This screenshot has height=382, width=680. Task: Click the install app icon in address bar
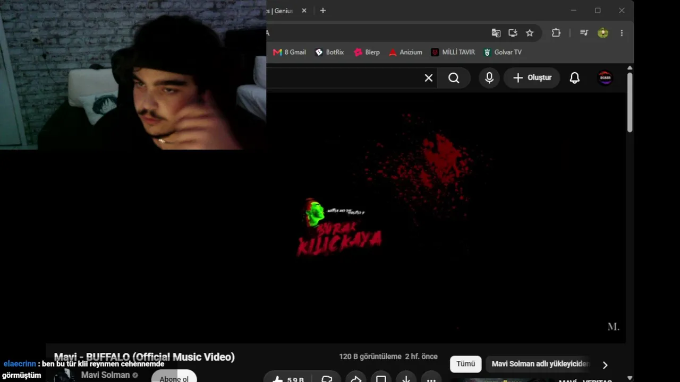(513, 33)
